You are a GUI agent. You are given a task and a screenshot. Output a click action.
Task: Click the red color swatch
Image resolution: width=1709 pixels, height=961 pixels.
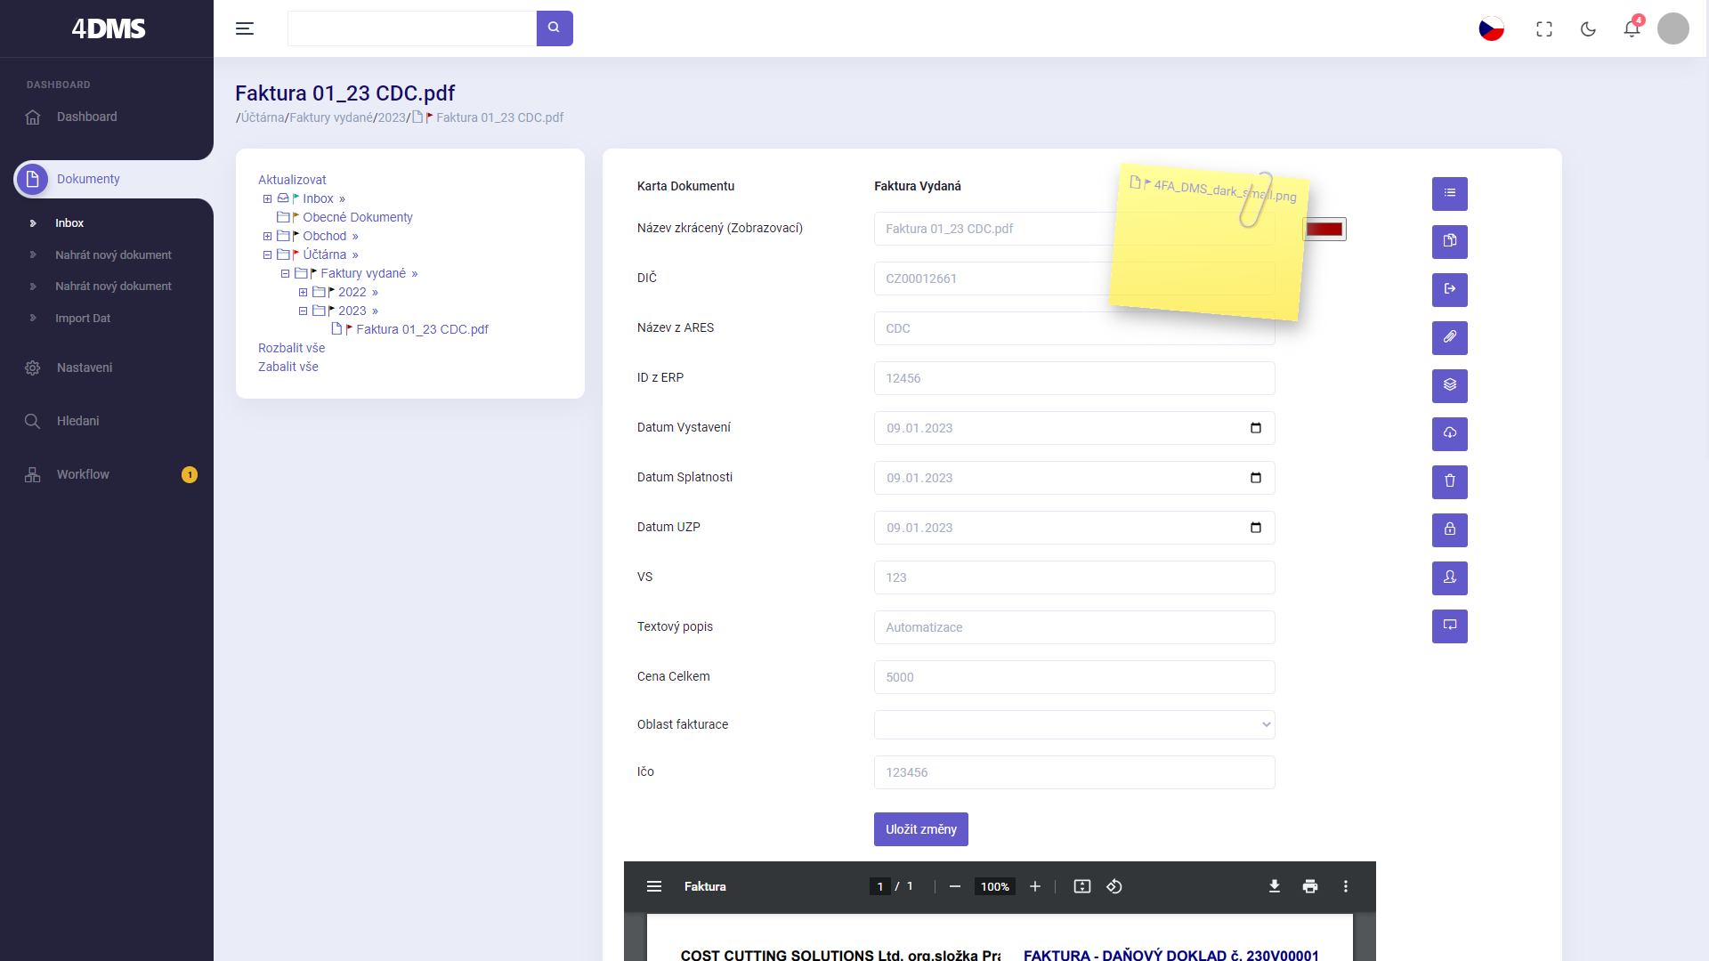[1324, 230]
